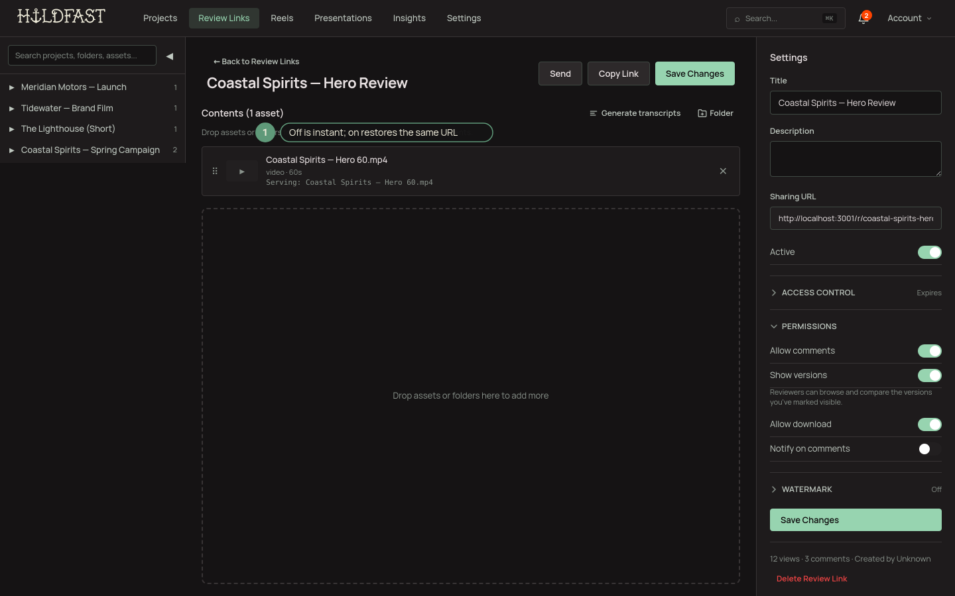This screenshot has height=596, width=955.
Task: Edit the Title field
Action: click(x=856, y=103)
